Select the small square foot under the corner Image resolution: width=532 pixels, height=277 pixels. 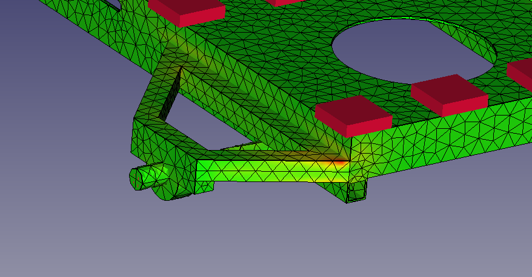357,192
